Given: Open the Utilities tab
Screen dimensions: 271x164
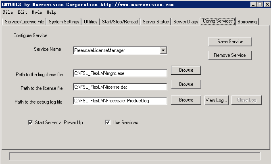Looking at the screenshot, I should tap(91, 22).
